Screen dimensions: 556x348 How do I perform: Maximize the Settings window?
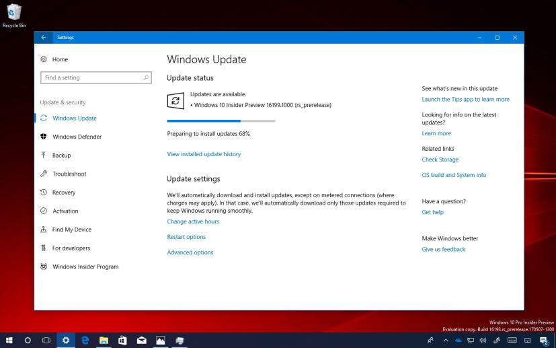(497, 37)
